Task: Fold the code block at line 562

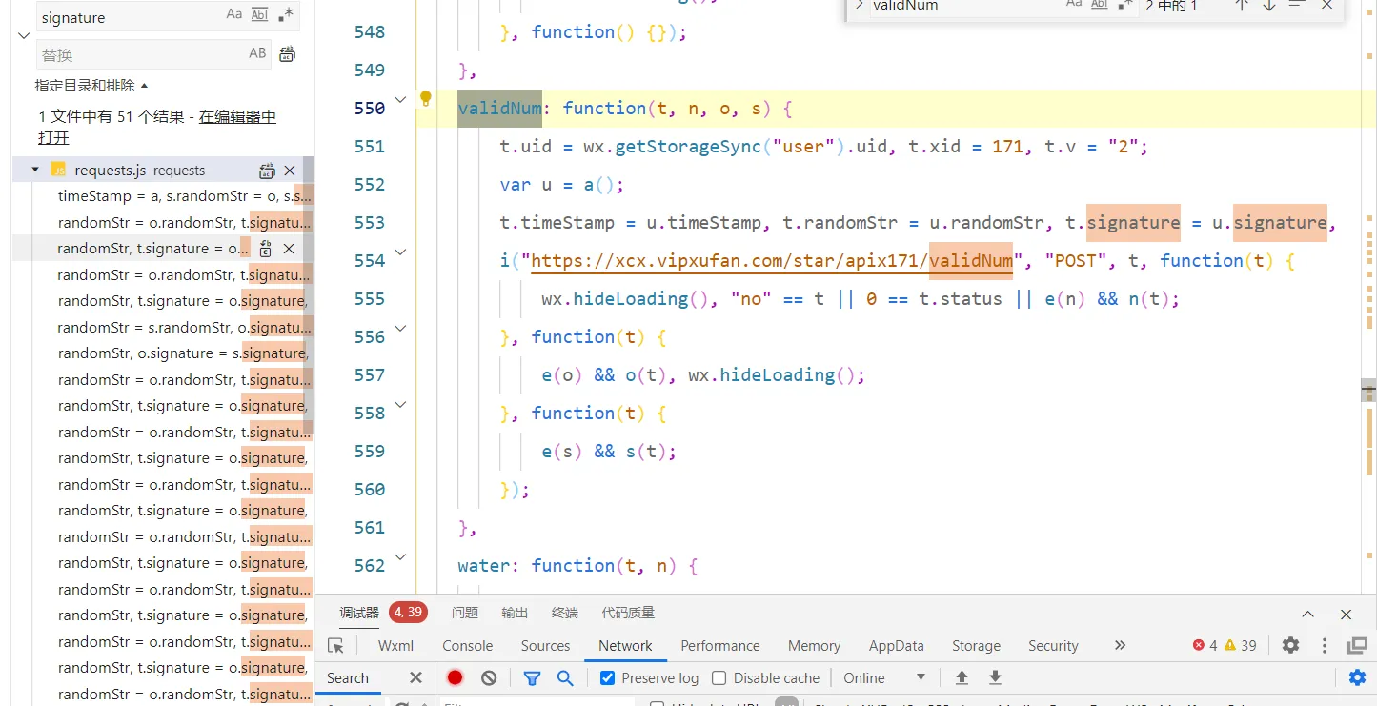Action: coord(400,556)
